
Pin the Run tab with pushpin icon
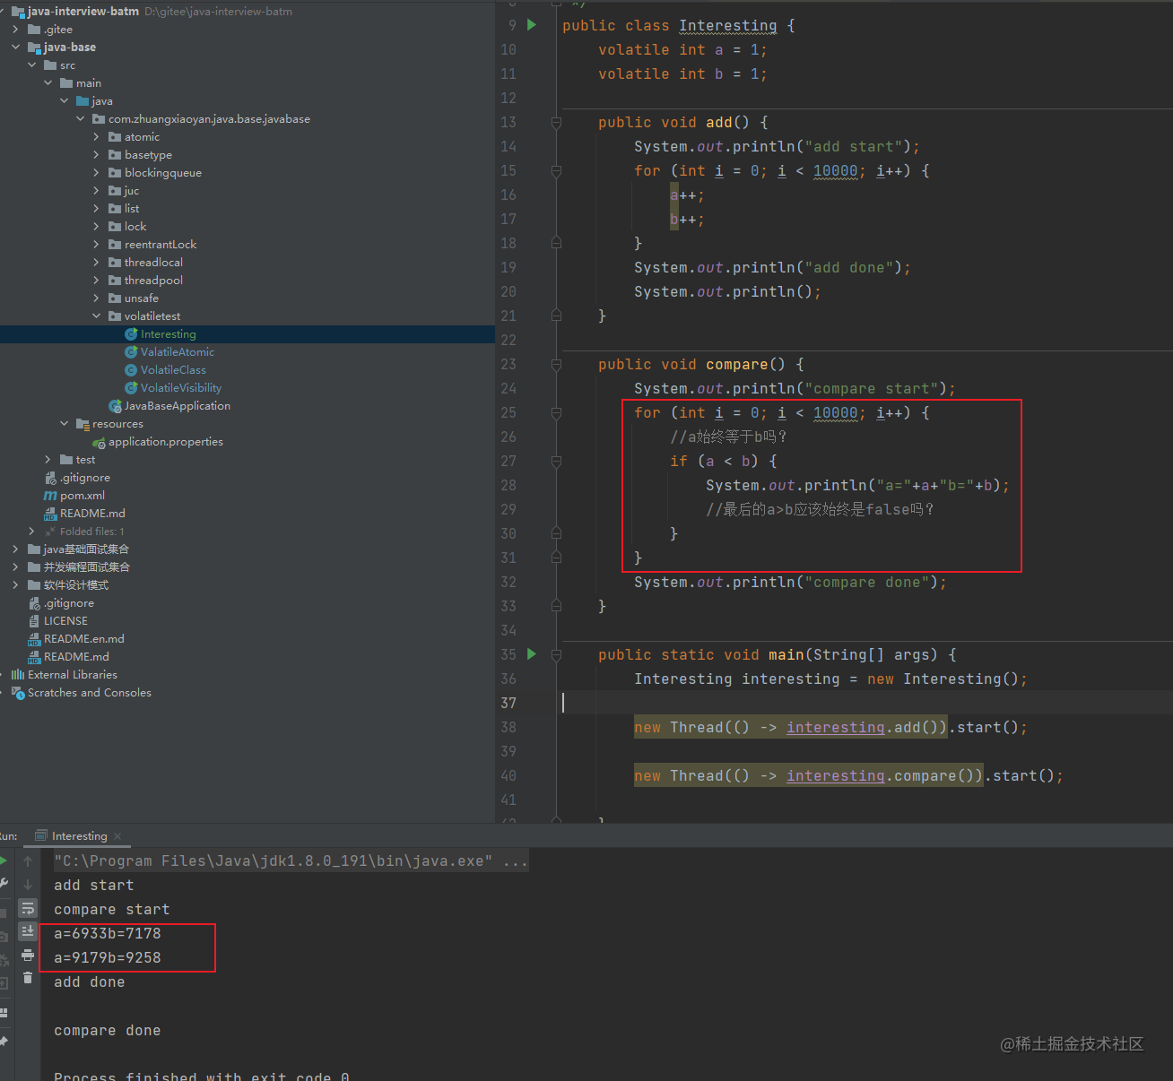[x=4, y=1041]
